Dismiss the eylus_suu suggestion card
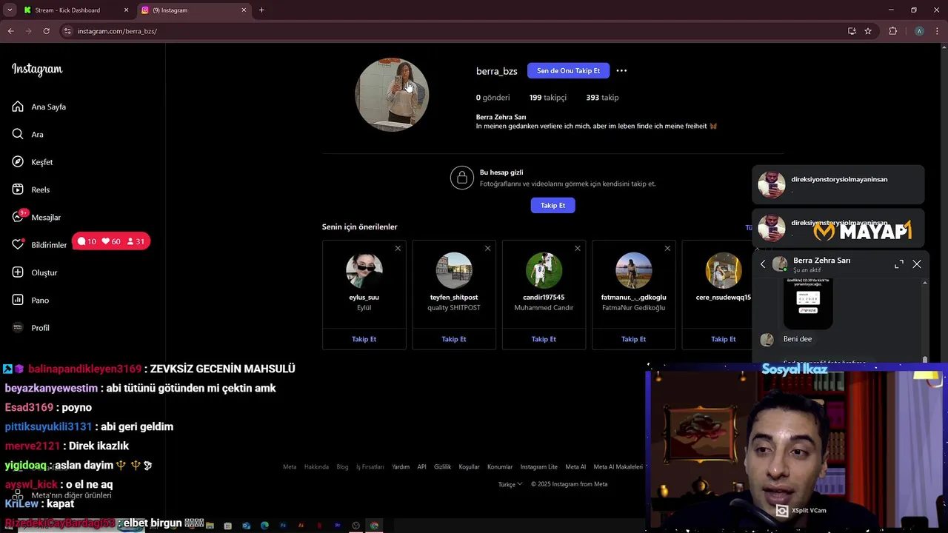Viewport: 948px width, 533px height. point(398,248)
